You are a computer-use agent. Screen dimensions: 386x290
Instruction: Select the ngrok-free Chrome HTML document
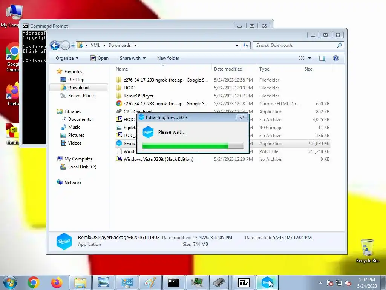tap(222, 104)
